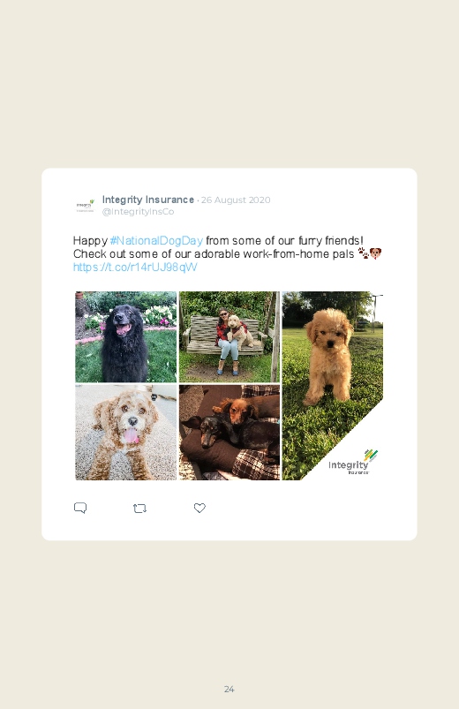This screenshot has height=709, width=459.
Task: Open the curly dog with tongue out photo
Action: [125, 433]
